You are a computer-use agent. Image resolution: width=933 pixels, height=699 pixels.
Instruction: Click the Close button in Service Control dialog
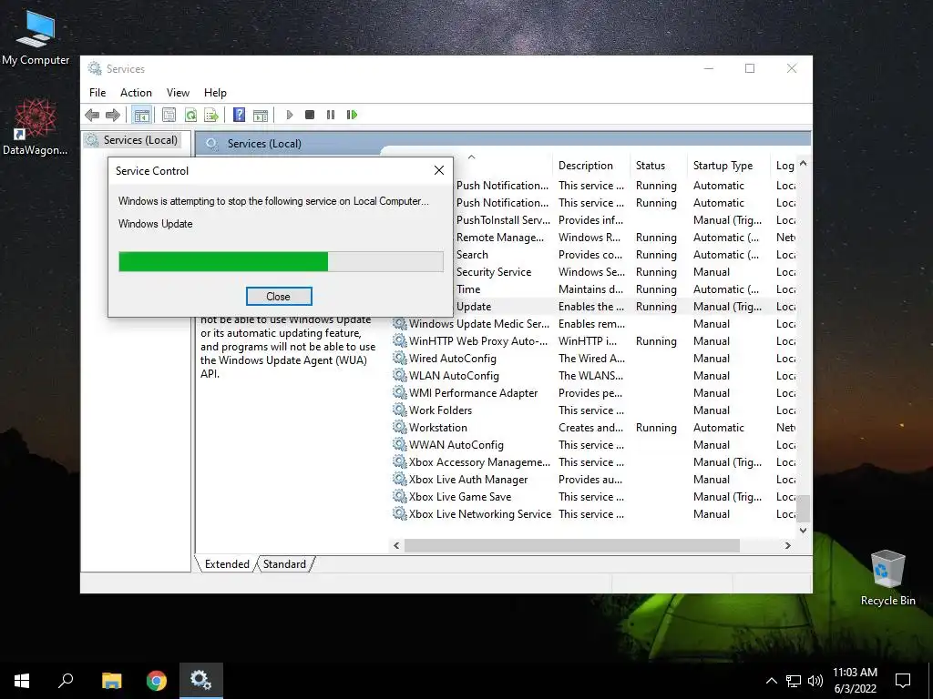tap(279, 296)
